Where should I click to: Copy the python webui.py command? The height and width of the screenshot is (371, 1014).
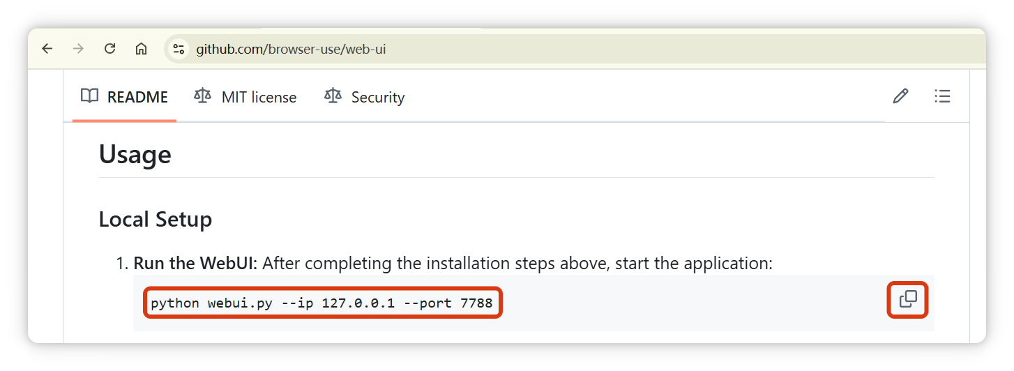[x=907, y=300]
